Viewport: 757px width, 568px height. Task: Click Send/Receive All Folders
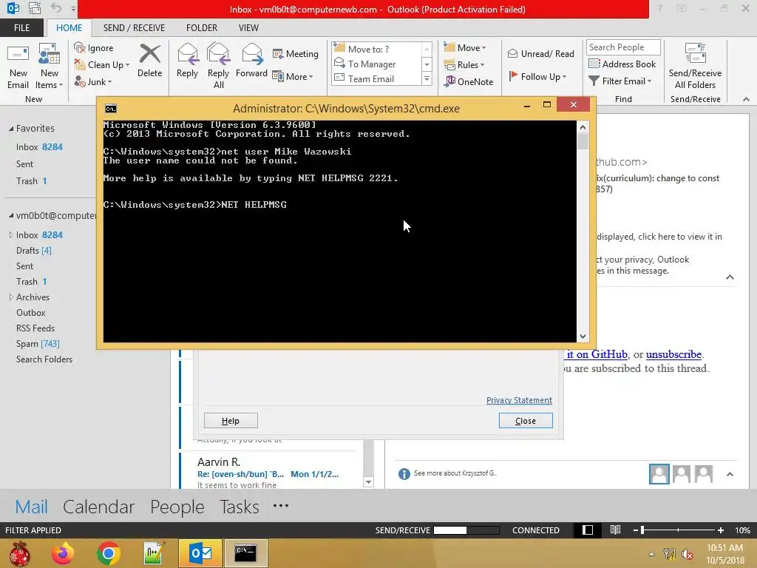(x=695, y=67)
